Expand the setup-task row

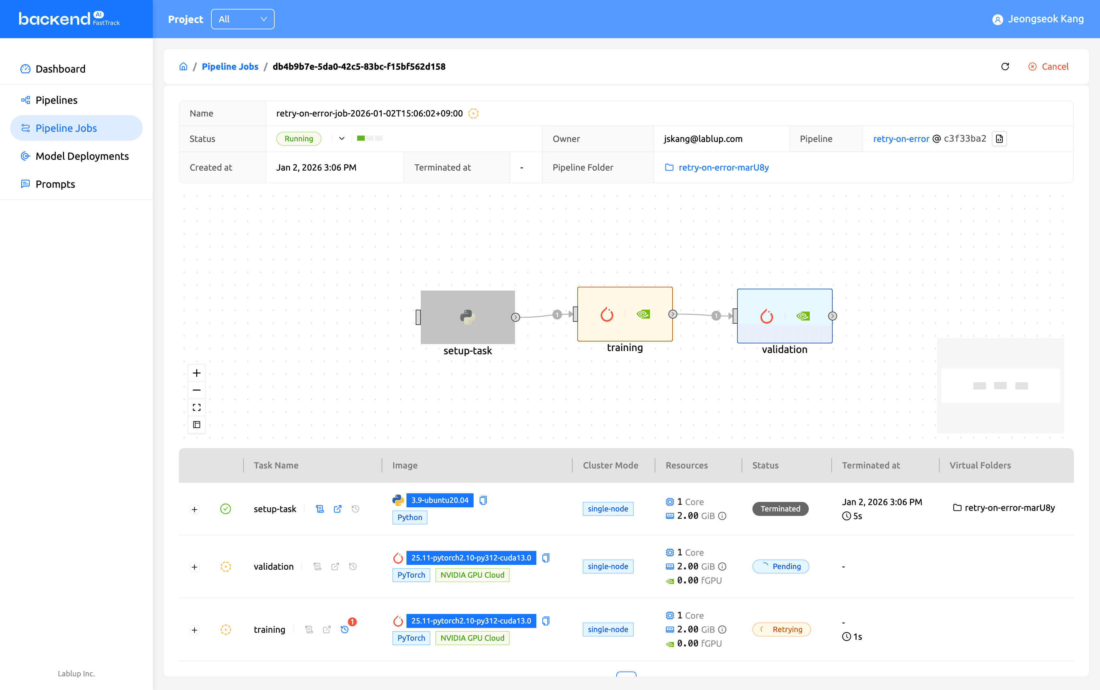click(194, 509)
